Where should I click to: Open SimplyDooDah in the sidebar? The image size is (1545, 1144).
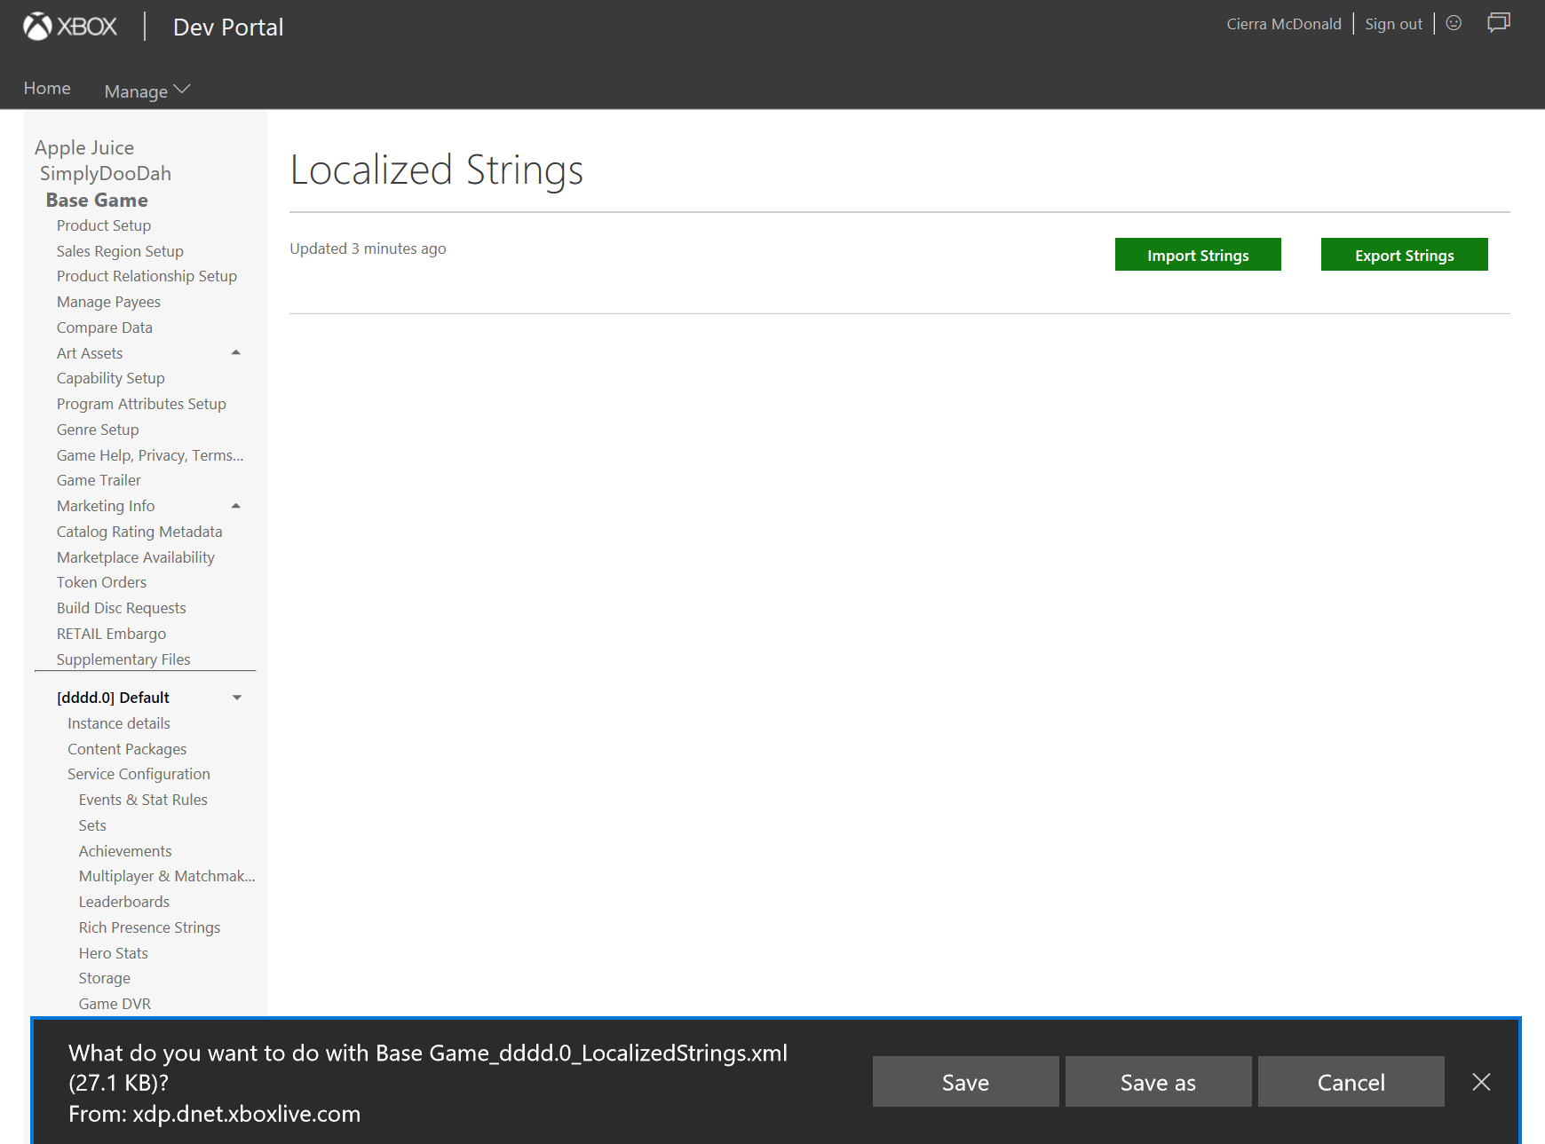point(106,173)
